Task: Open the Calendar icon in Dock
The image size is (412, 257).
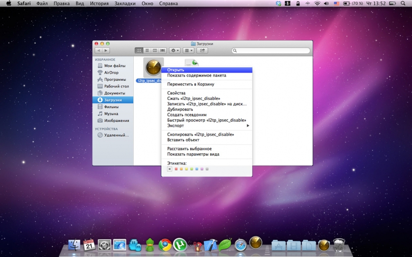Action: [89, 245]
